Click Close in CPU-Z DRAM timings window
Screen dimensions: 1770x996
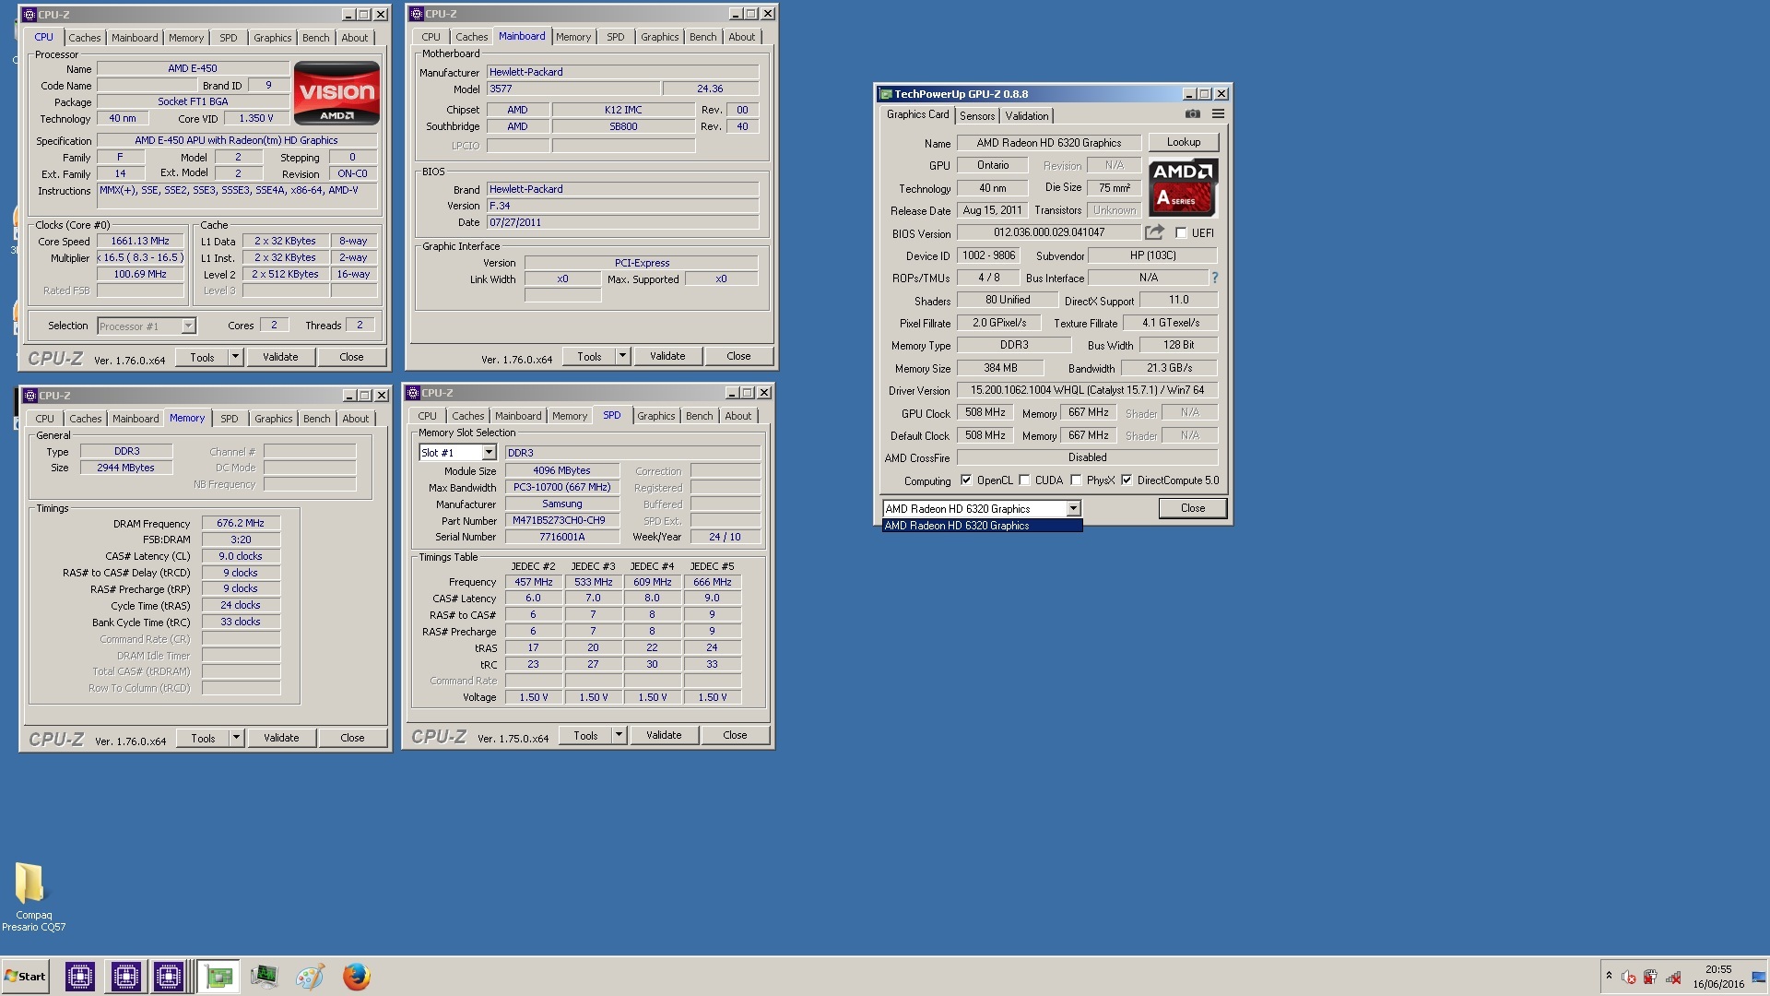(x=352, y=738)
